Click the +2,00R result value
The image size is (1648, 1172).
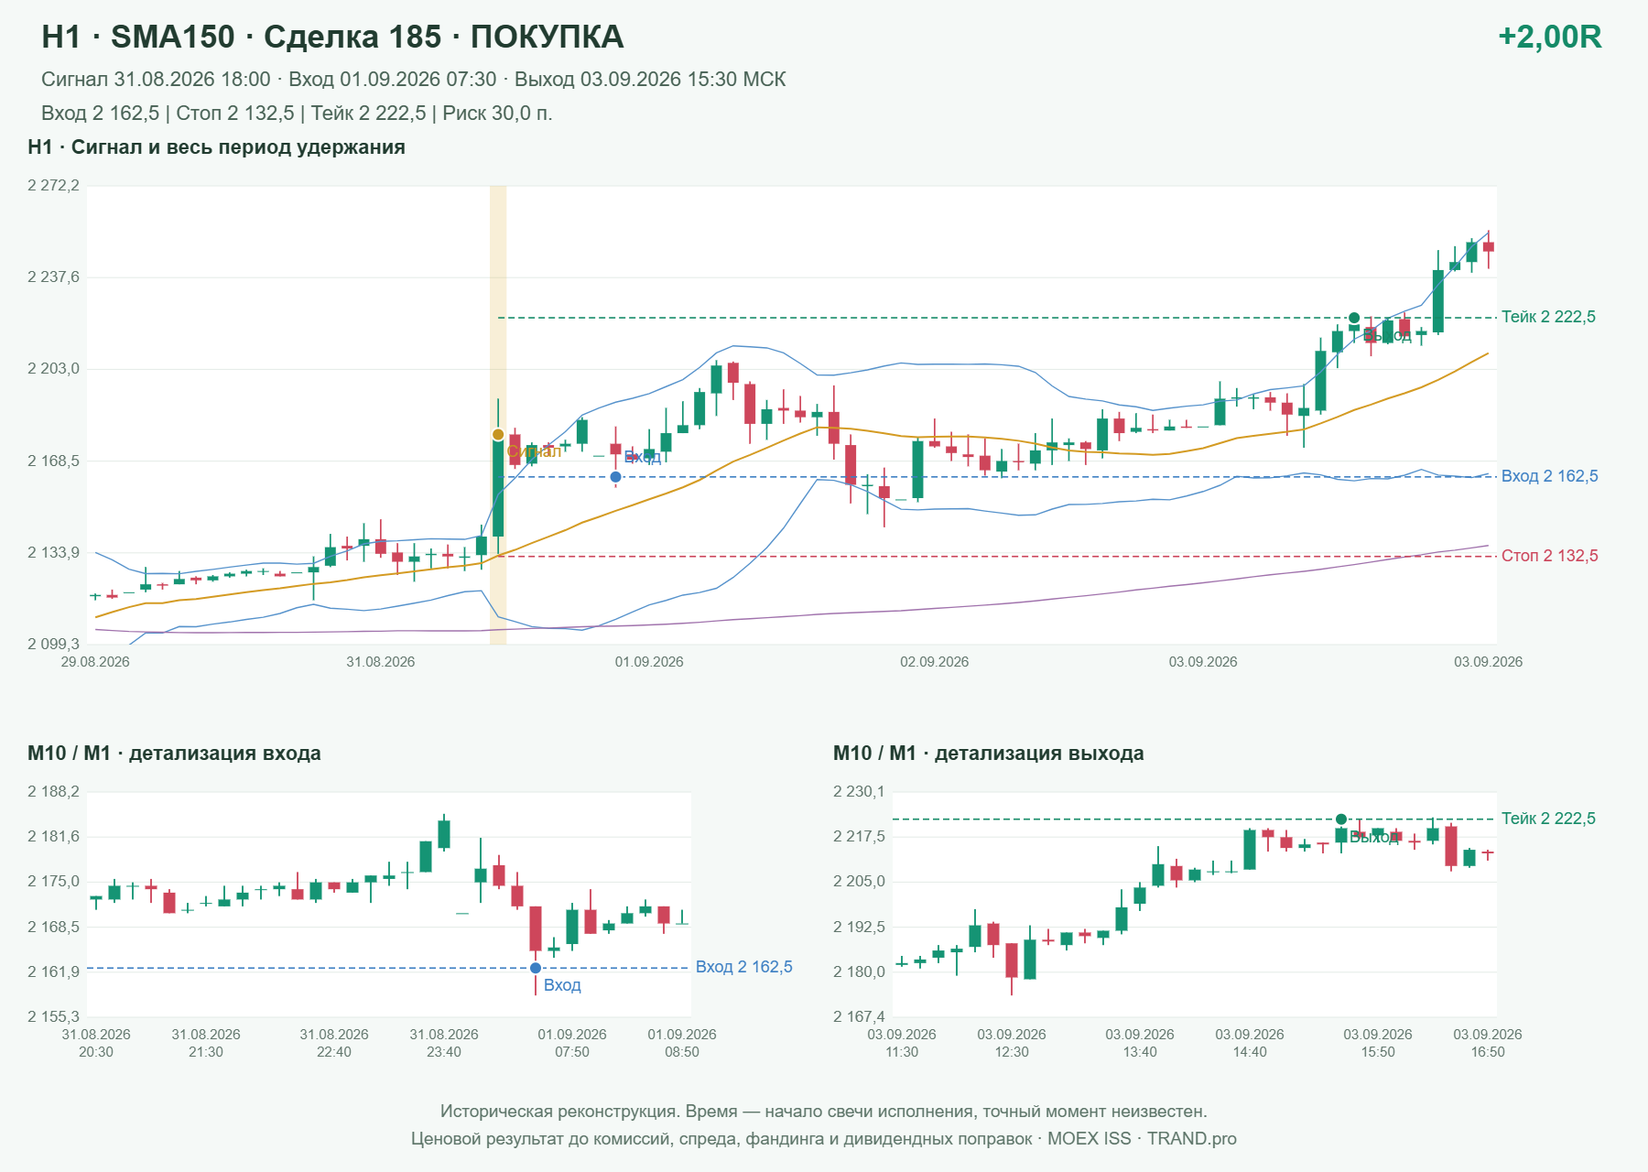click(1550, 37)
